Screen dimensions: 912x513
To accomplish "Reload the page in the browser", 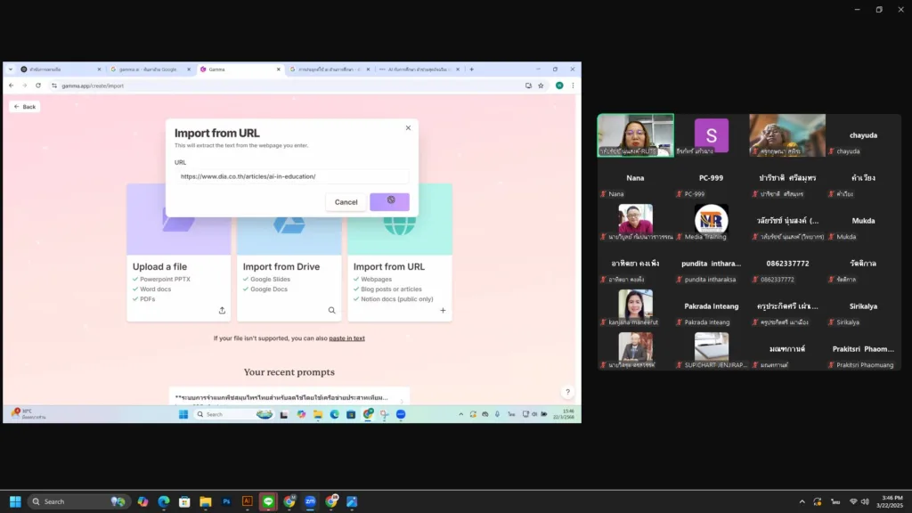I will [38, 85].
